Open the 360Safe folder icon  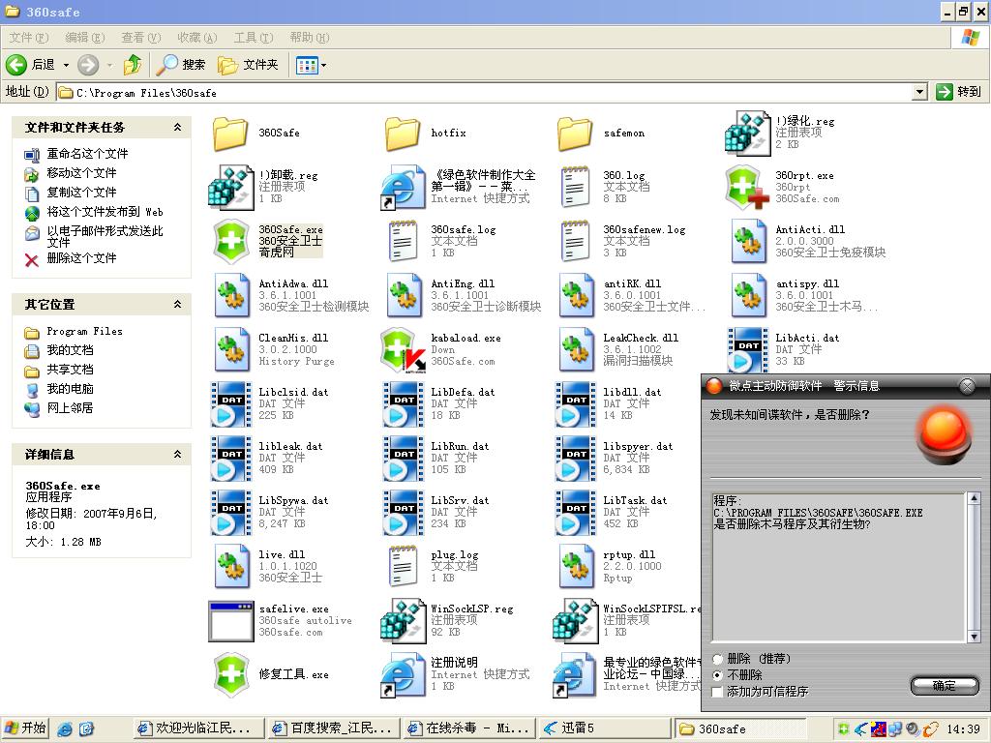click(230, 134)
